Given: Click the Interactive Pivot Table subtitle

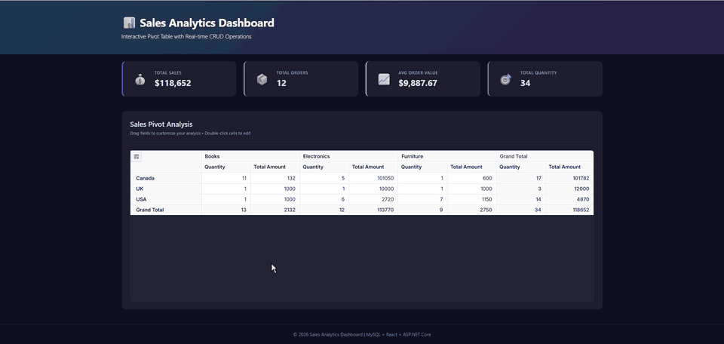Looking at the screenshot, I should 186,36.
